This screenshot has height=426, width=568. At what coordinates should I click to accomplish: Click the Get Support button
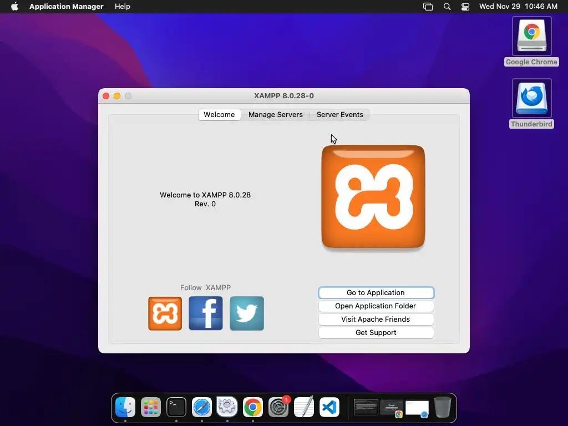[x=376, y=333]
